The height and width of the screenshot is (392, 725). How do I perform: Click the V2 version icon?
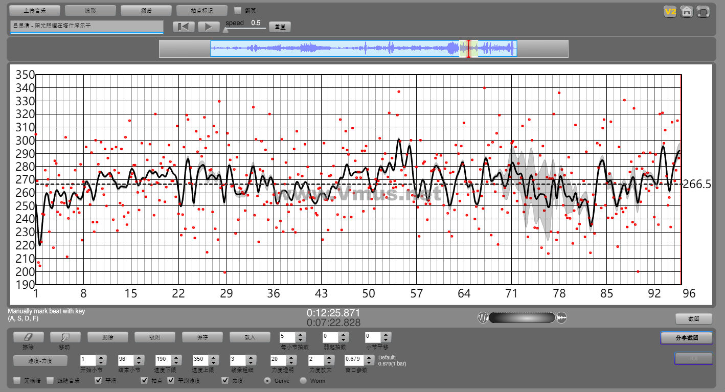tap(670, 12)
